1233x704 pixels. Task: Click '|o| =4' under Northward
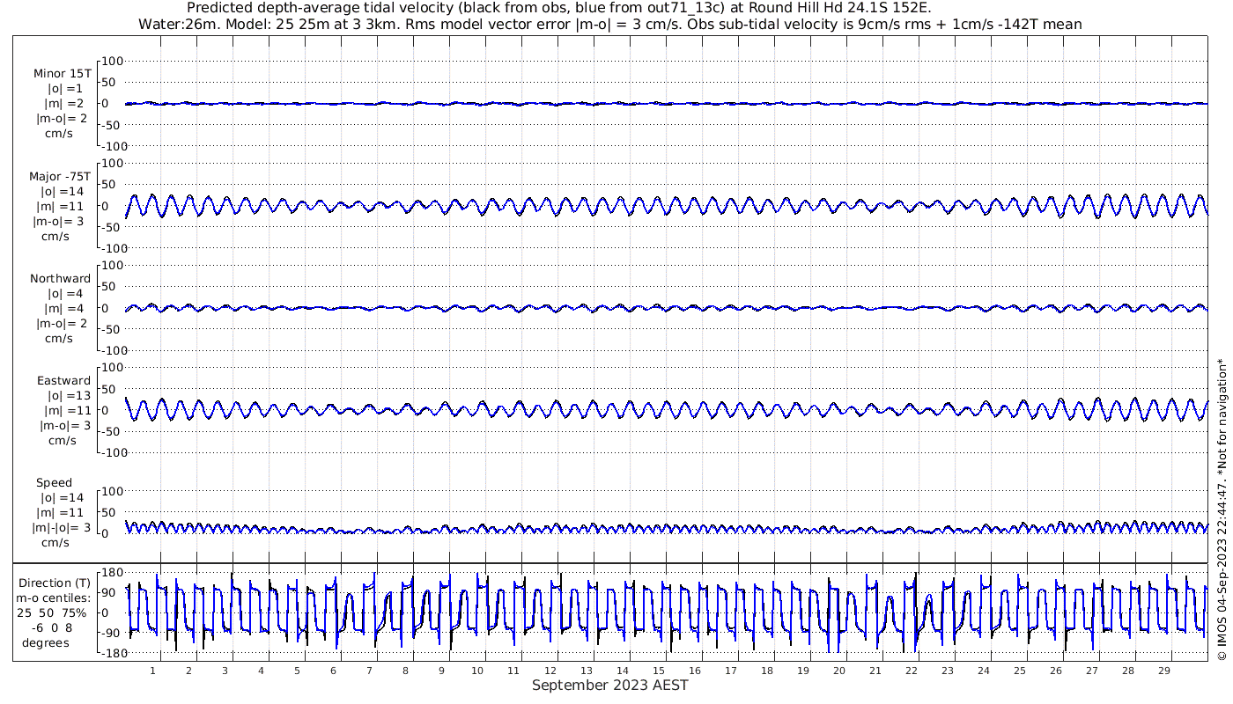point(64,293)
